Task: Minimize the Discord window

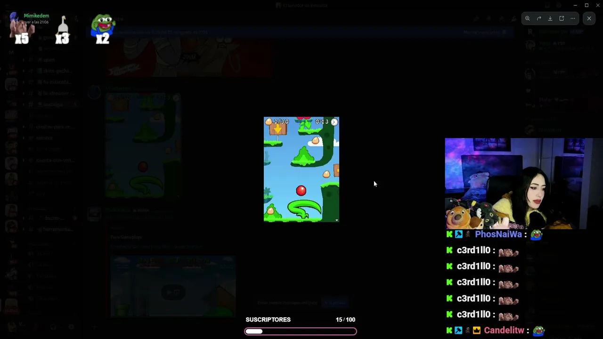Action: (575, 5)
